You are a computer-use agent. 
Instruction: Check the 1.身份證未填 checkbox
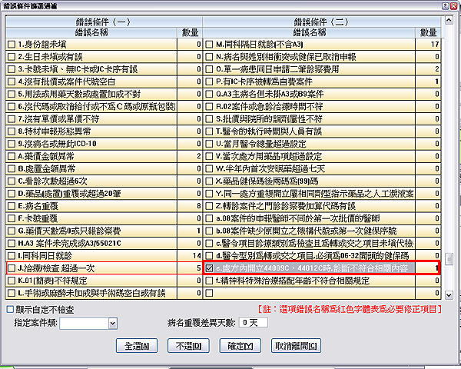pos(11,45)
